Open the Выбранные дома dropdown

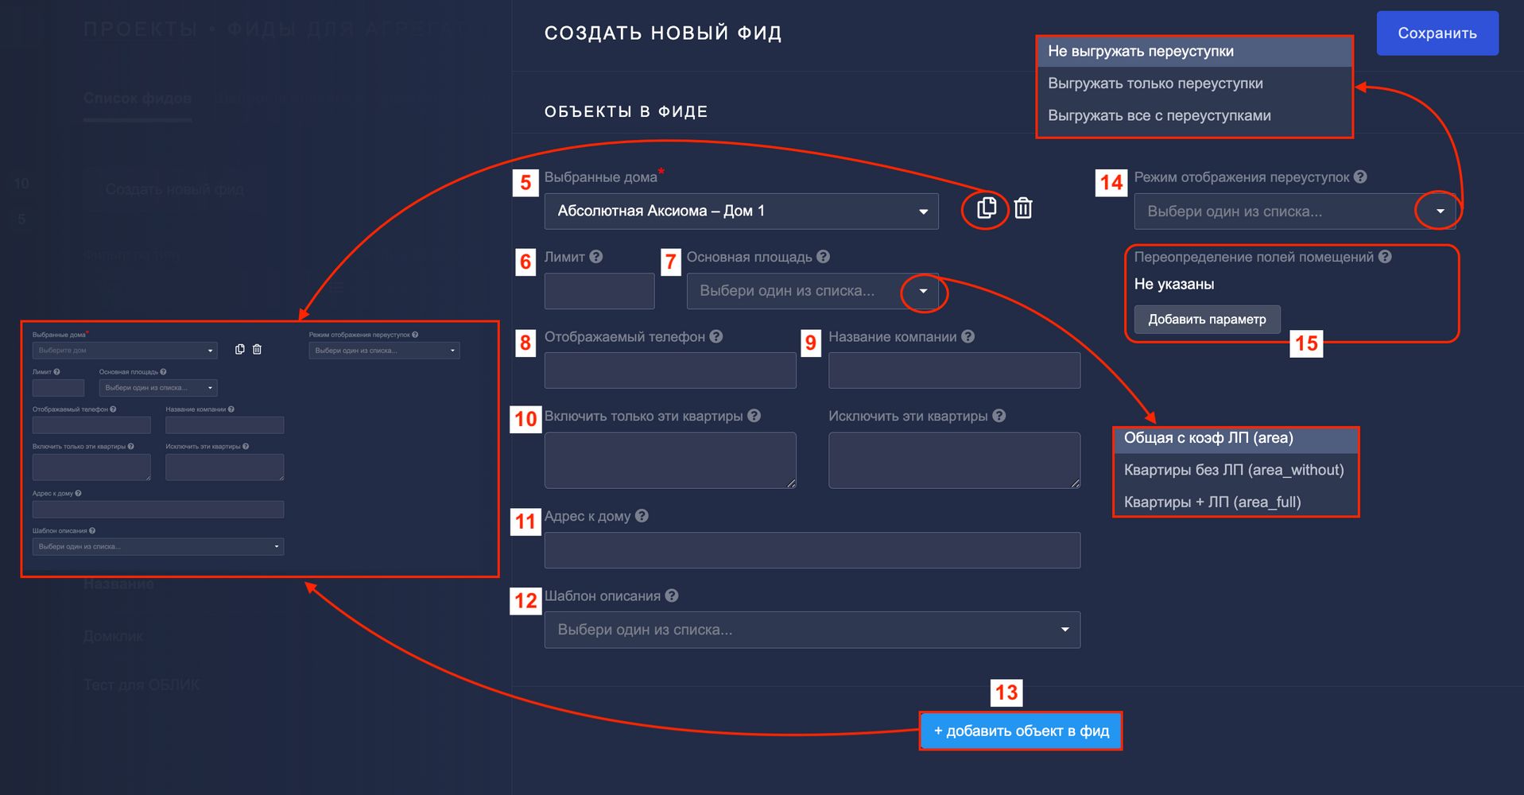click(741, 211)
